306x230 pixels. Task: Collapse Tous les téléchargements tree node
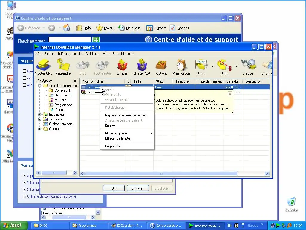pyautogui.click(x=40, y=86)
